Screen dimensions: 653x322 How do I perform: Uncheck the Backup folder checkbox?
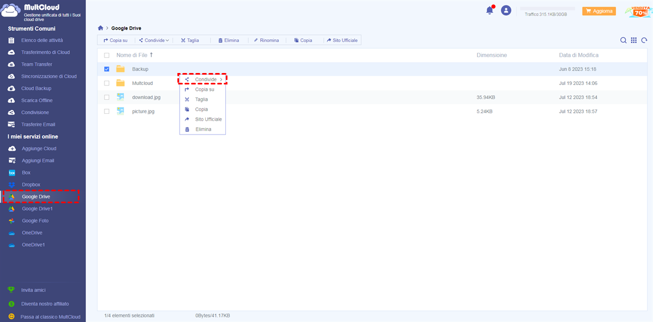(x=107, y=69)
